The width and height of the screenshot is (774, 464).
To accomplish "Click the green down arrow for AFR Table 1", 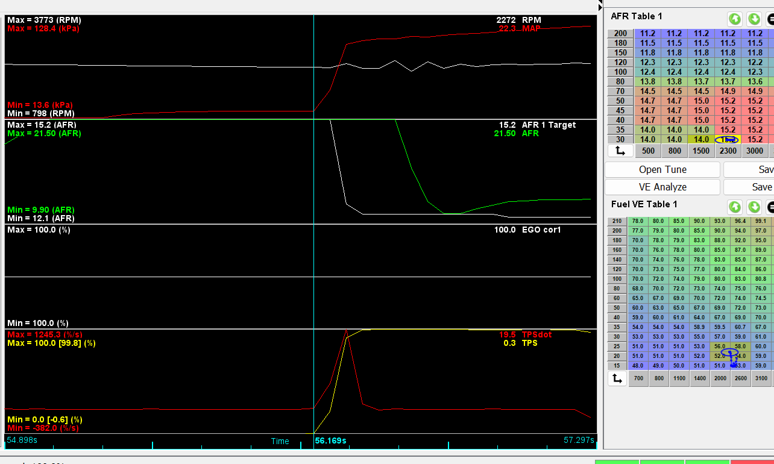I will 754,18.
